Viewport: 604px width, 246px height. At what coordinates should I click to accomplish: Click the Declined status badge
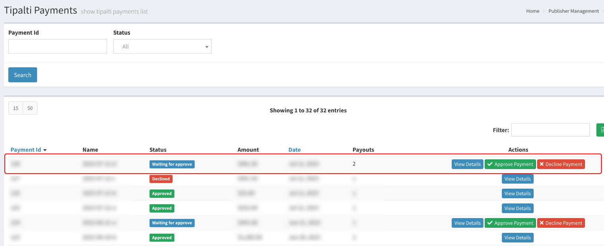point(161,179)
